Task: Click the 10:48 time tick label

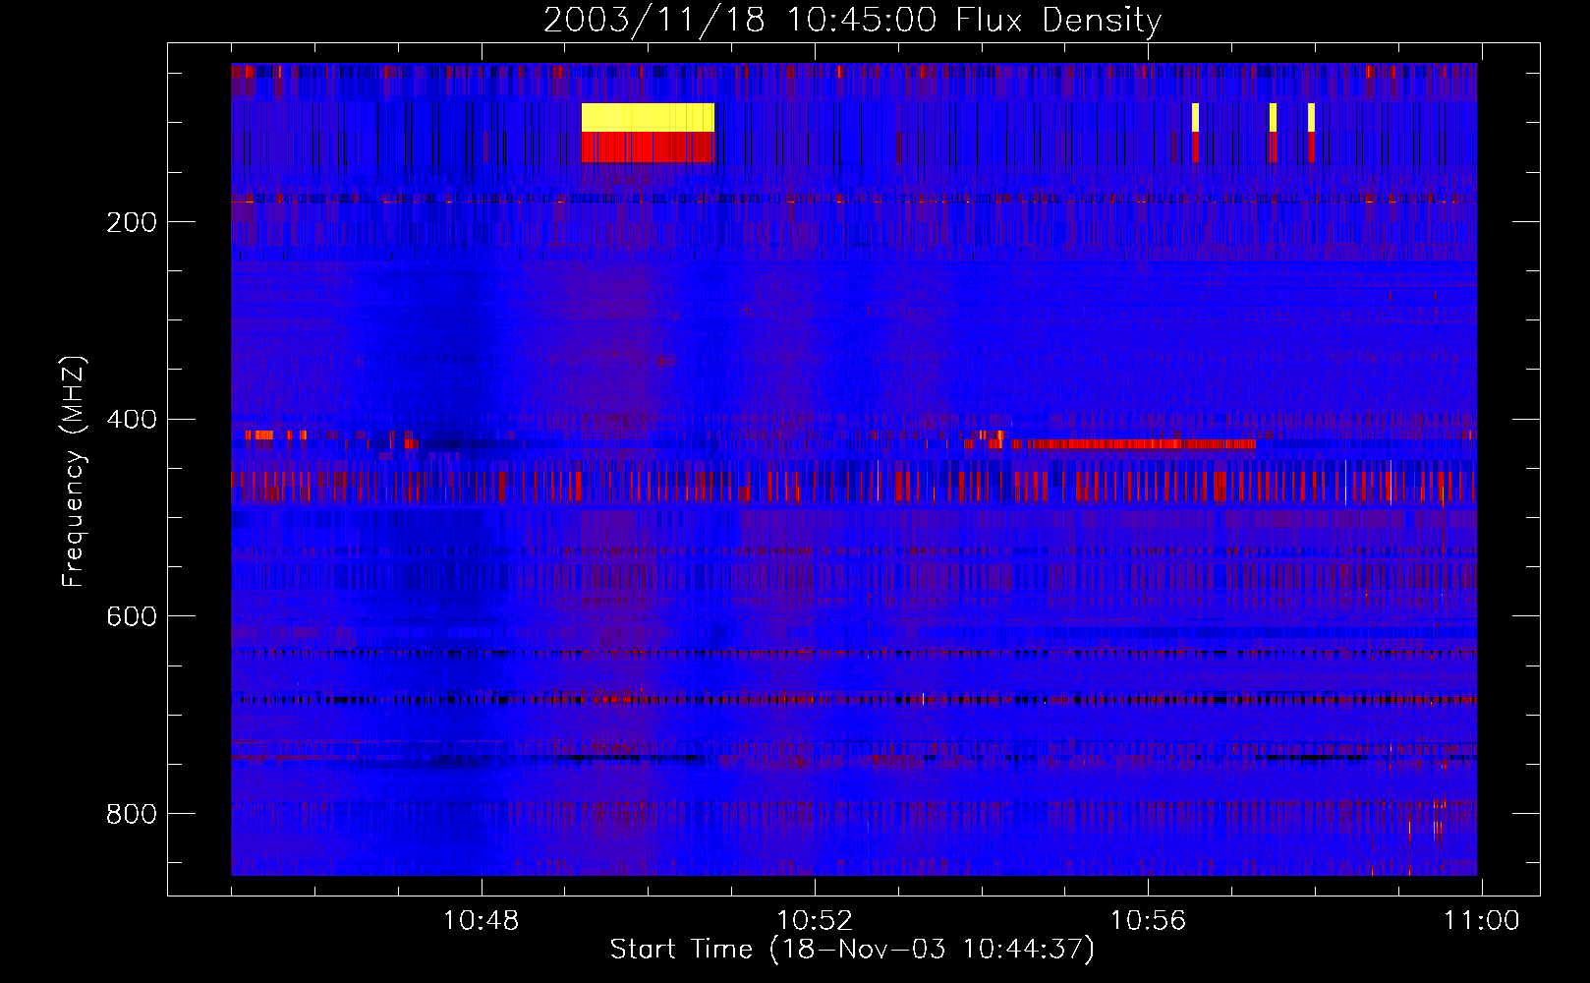Action: [x=481, y=921]
